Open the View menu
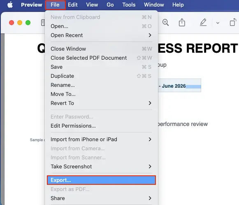The image size is (239, 205). tap(92, 5)
